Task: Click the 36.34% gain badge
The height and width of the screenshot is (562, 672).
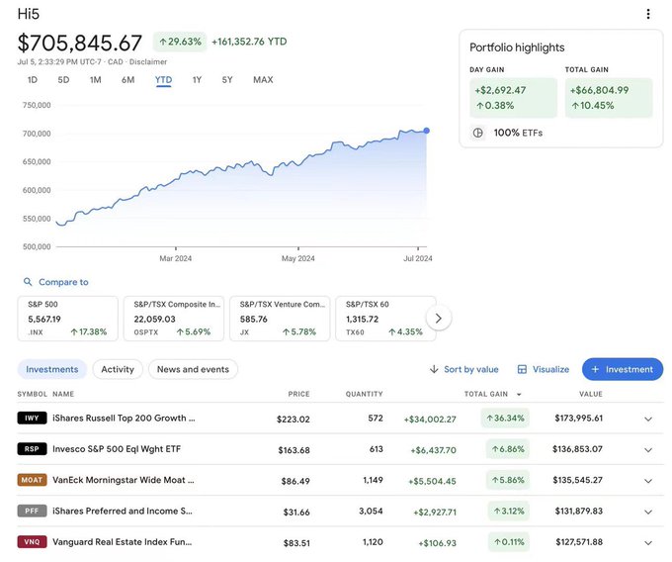Action: pyautogui.click(x=505, y=418)
